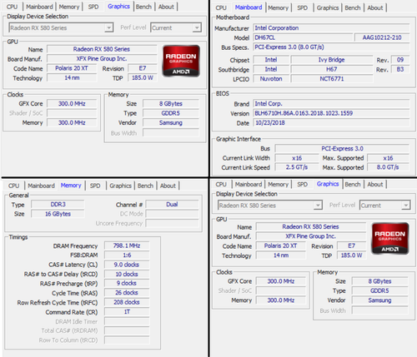Click the CAS# Latency value '9.0 clocks'
Viewport: 417px width, 357px height.
127,265
